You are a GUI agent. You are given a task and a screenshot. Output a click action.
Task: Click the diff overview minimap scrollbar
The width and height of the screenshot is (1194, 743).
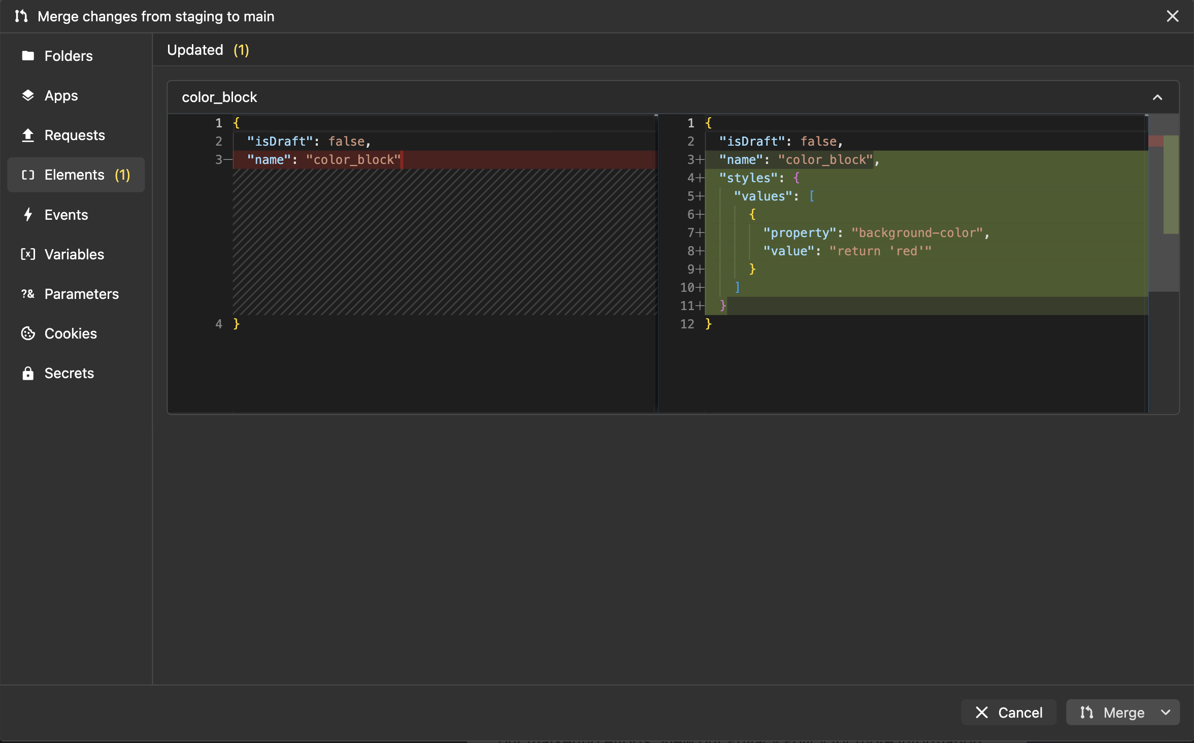[x=1164, y=203]
